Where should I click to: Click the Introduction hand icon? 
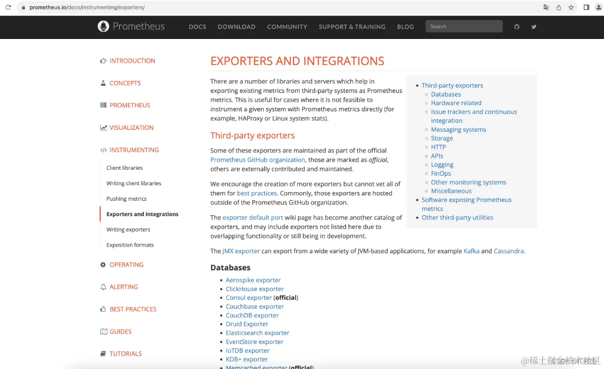pos(103,61)
